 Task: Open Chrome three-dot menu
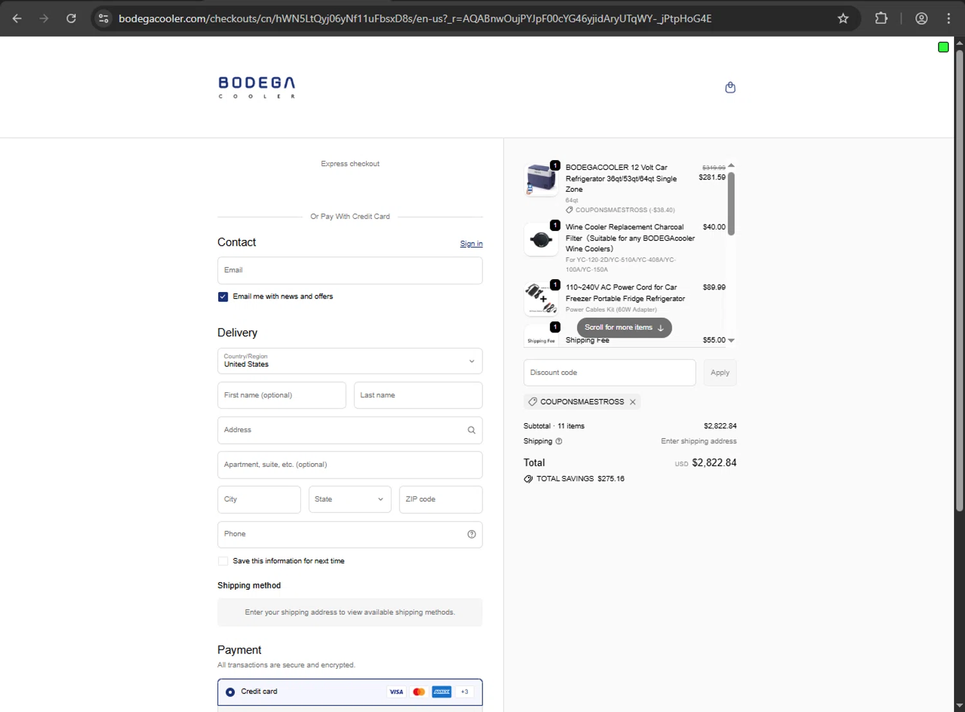point(948,19)
